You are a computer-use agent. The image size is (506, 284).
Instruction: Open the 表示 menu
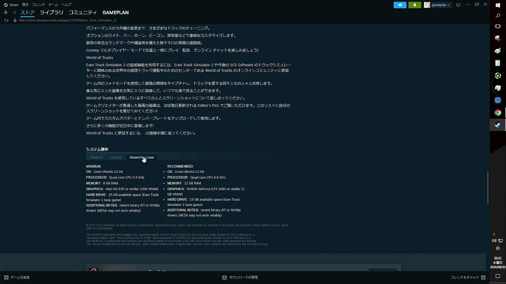coord(25,5)
